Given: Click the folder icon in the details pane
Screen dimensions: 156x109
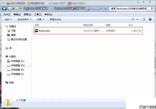Looking at the screenshot, I should point(8,102).
